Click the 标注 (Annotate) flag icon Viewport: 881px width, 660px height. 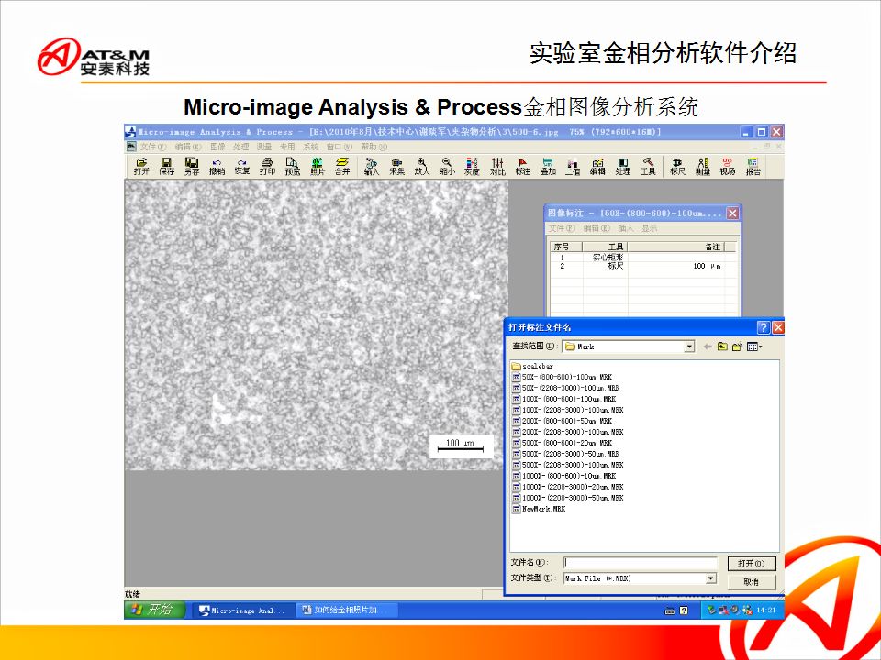point(523,166)
